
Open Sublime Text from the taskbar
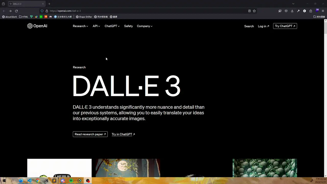point(54,181)
